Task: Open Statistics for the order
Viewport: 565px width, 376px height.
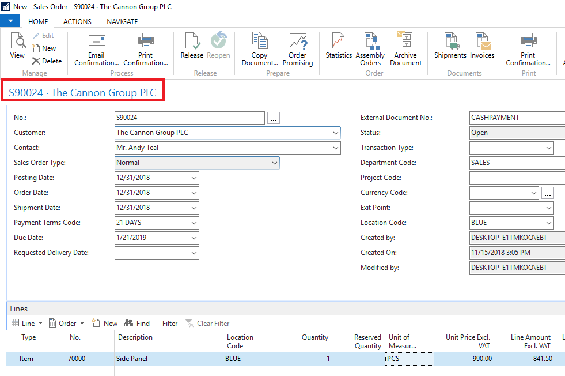Action: pos(338,46)
